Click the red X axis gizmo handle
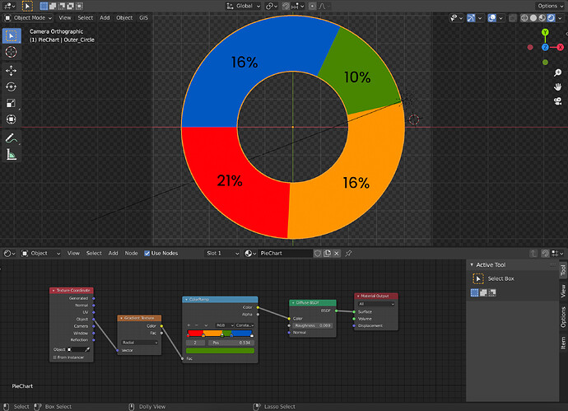The image size is (568, 411). click(561, 47)
